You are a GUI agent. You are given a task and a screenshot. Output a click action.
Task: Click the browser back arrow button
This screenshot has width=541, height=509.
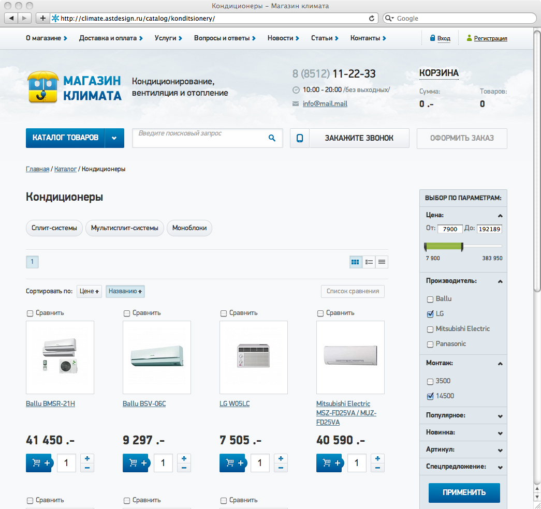[x=11, y=18]
